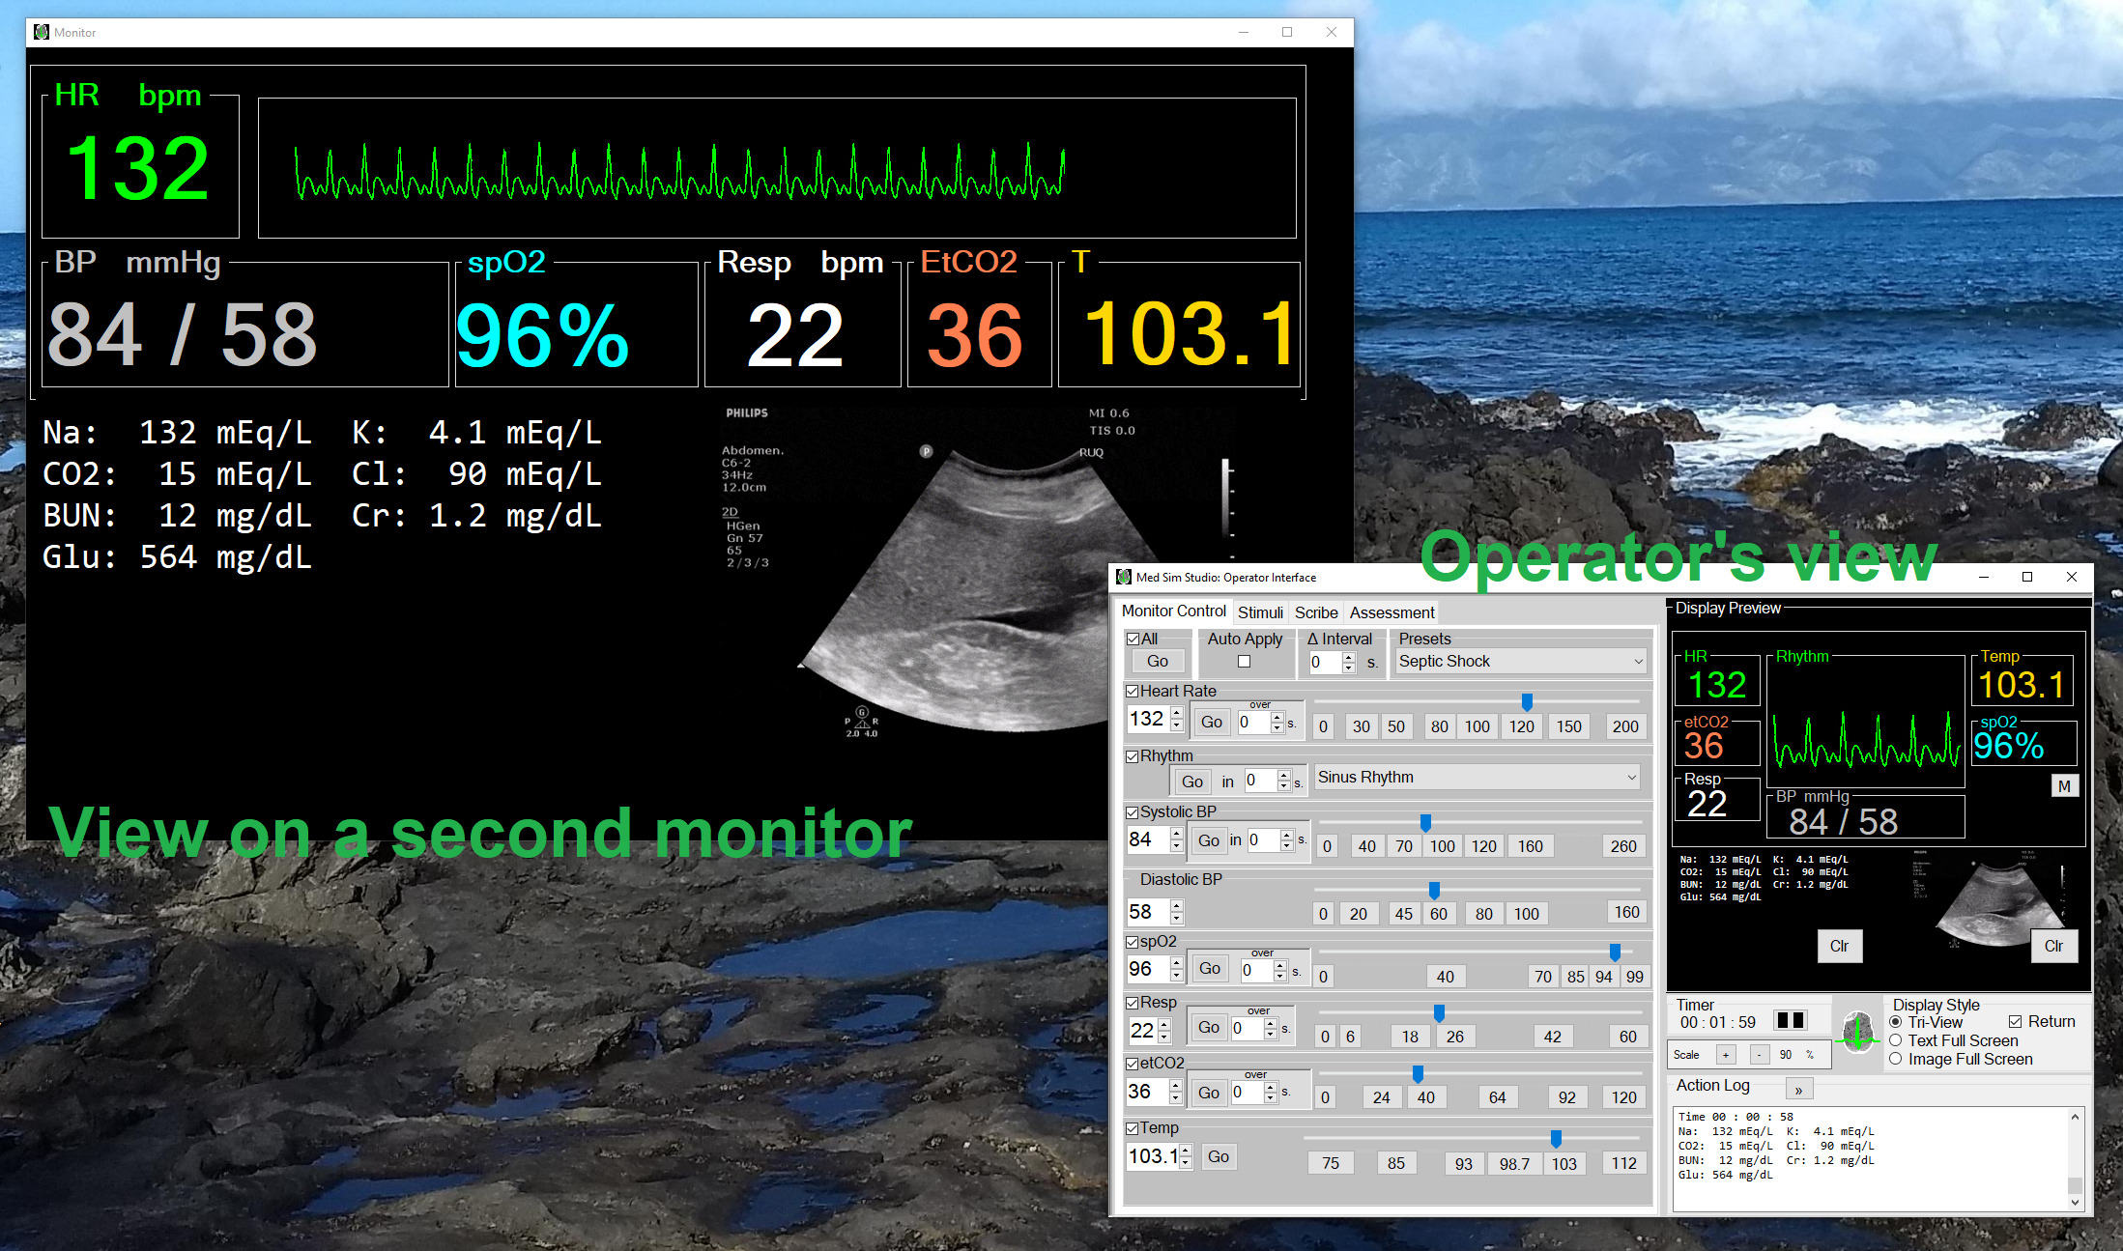2123x1251 pixels.
Task: Decrease the preview scale with the minus icon
Action: [x=1759, y=1054]
